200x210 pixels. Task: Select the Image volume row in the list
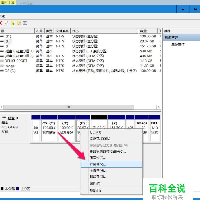[80, 66]
